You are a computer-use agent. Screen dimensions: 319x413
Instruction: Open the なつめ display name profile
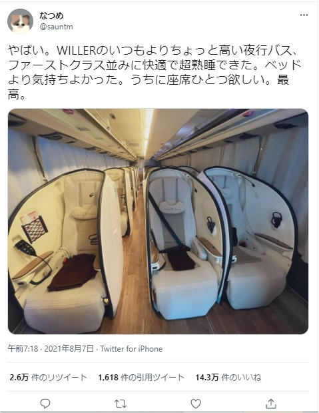(x=51, y=16)
